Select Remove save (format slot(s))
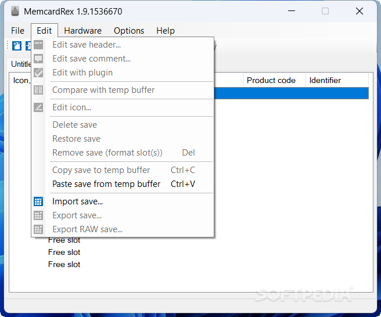The width and height of the screenshot is (381, 317). (x=123, y=153)
